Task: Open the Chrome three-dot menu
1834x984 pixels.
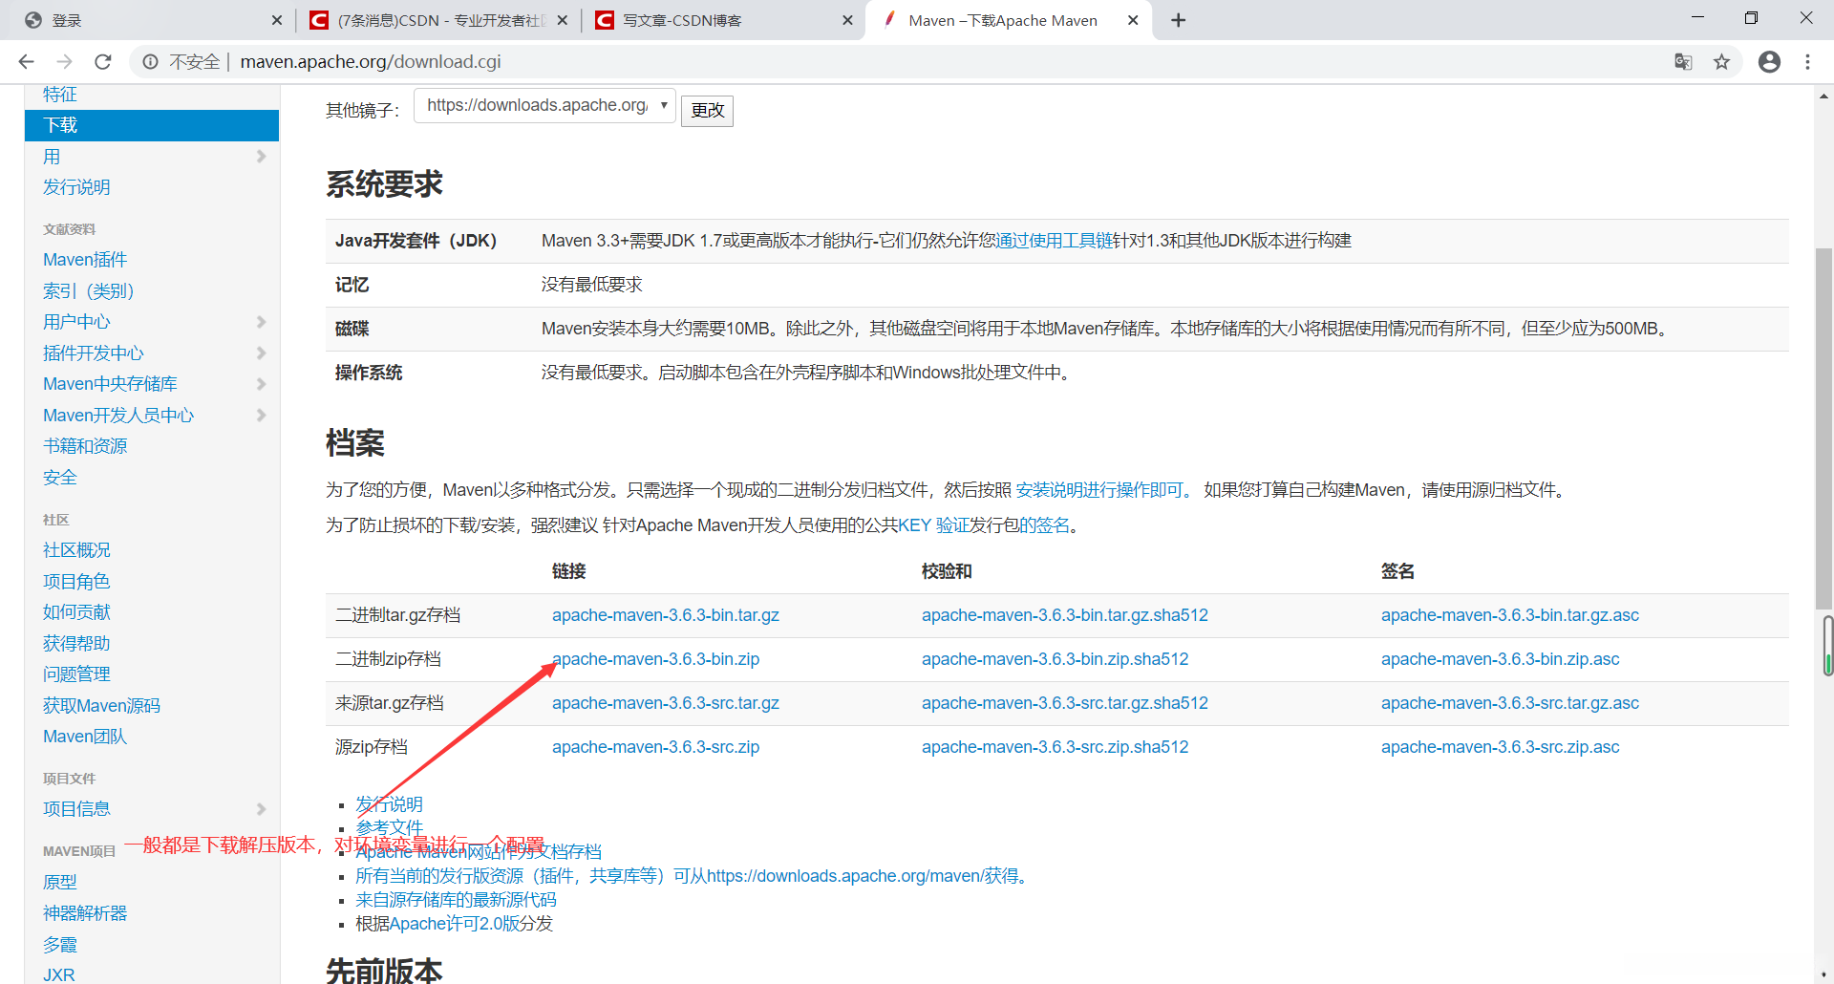Action: click(x=1807, y=62)
